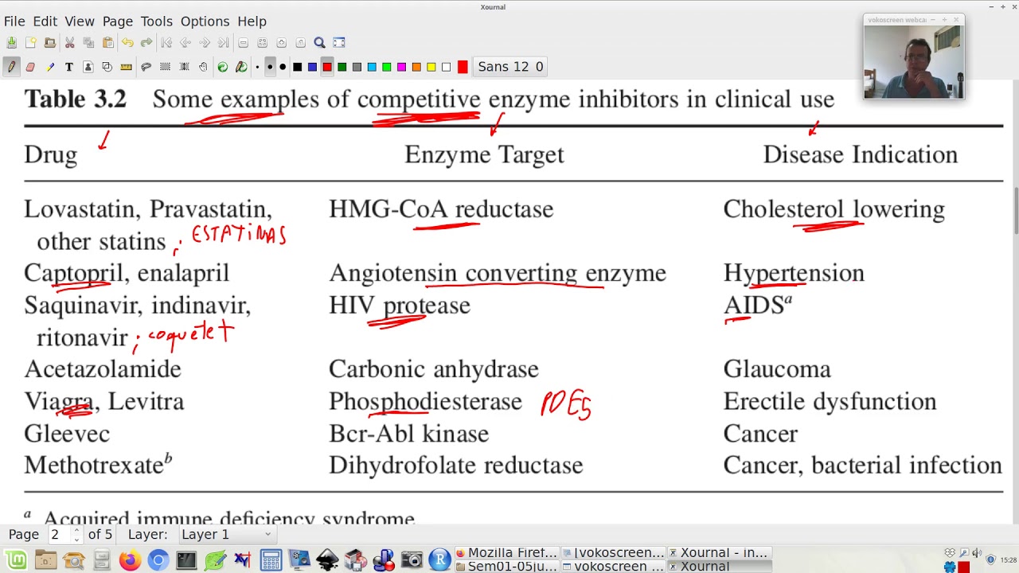Open the Tools menu
The image size is (1019, 573).
156,21
